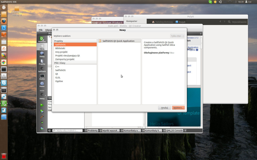257x160 pixels.
Task: Click the Anuluj button
Action: tap(164, 108)
